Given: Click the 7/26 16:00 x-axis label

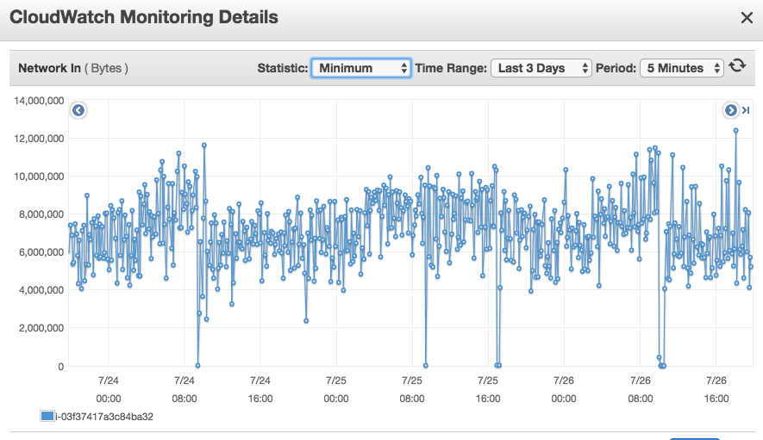Looking at the screenshot, I should click(x=716, y=389).
